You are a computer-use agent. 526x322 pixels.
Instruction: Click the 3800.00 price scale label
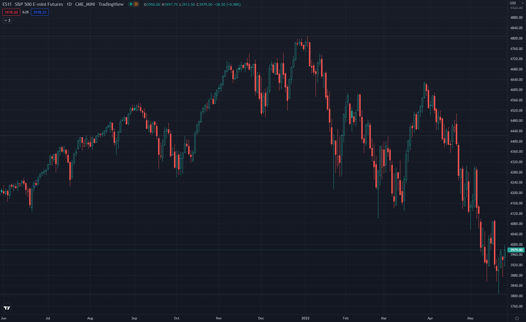coord(516,296)
